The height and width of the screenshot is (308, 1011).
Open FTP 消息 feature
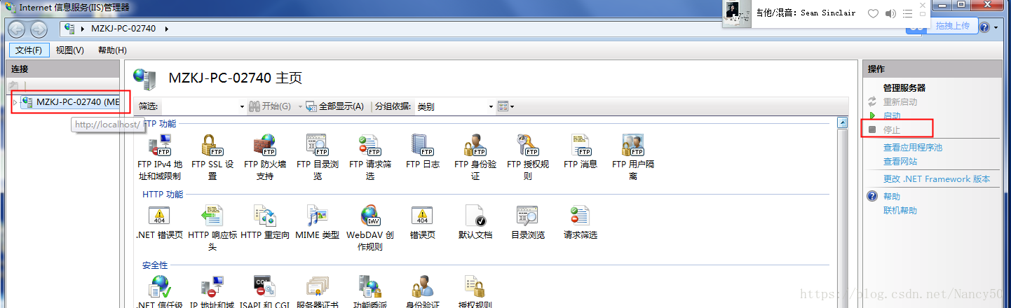[581, 151]
